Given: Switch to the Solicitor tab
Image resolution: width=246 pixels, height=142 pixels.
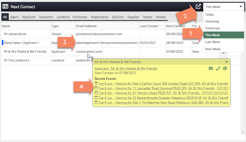Looking at the screenshot, I should pos(118,17).
